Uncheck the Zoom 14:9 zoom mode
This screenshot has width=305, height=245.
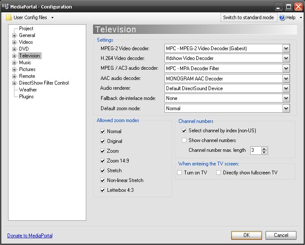pos(102,161)
